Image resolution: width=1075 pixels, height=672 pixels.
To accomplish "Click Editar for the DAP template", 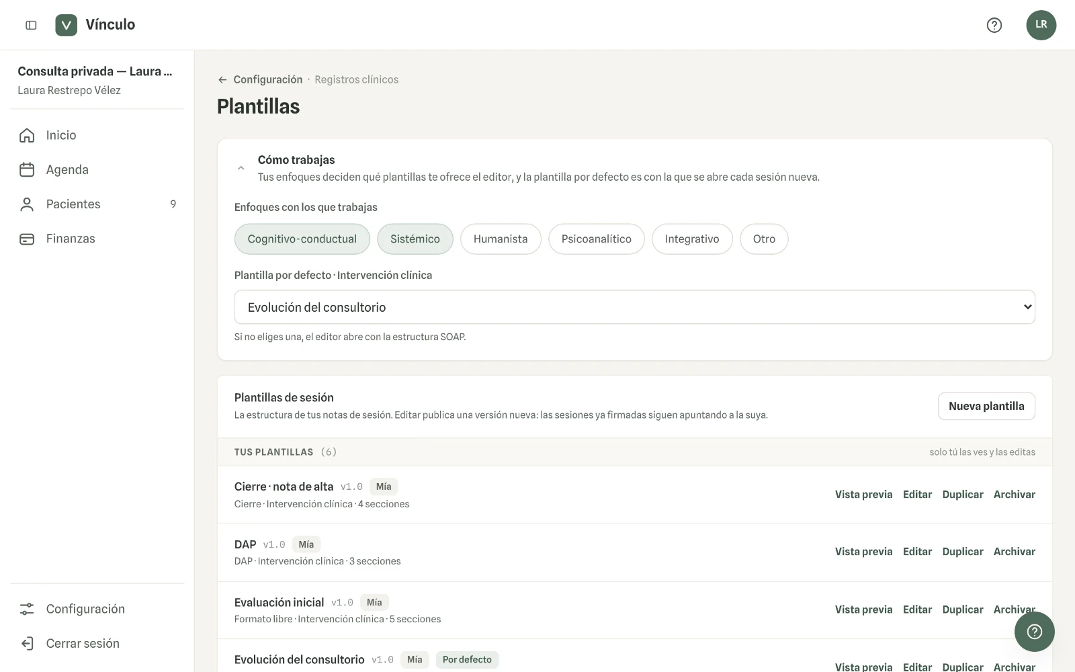I will (x=917, y=551).
